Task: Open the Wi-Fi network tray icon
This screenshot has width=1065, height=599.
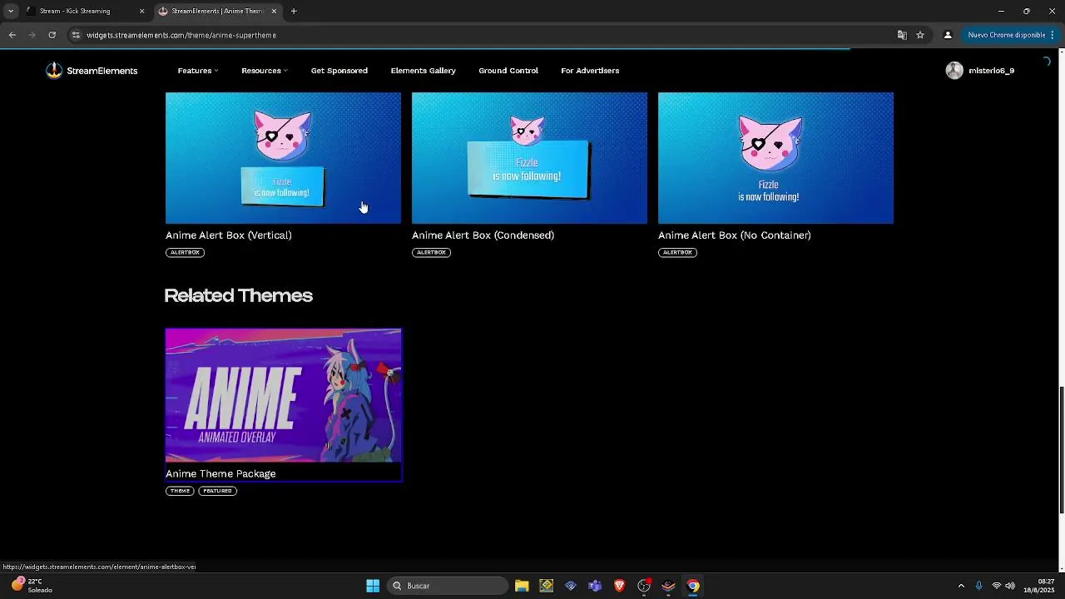Action: (997, 586)
